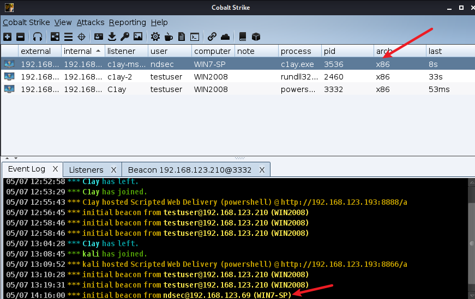Screen dimensions: 475x299
Task: Sort sessions by the listener column header
Action: pyautogui.click(x=127, y=51)
